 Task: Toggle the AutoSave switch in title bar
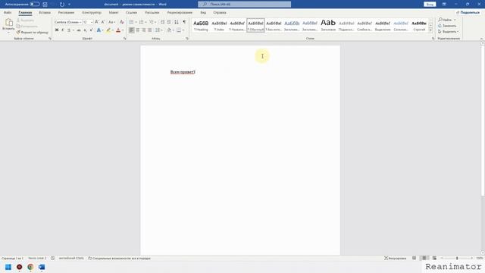click(35, 5)
